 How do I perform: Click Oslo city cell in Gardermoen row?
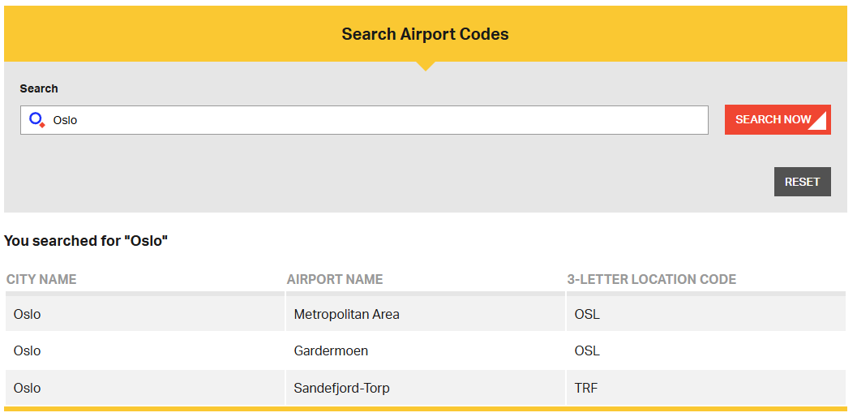click(x=145, y=350)
